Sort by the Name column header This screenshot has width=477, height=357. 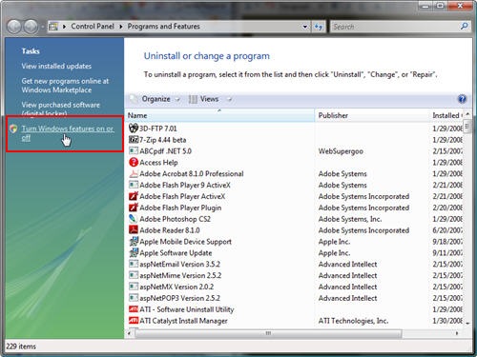(219, 115)
